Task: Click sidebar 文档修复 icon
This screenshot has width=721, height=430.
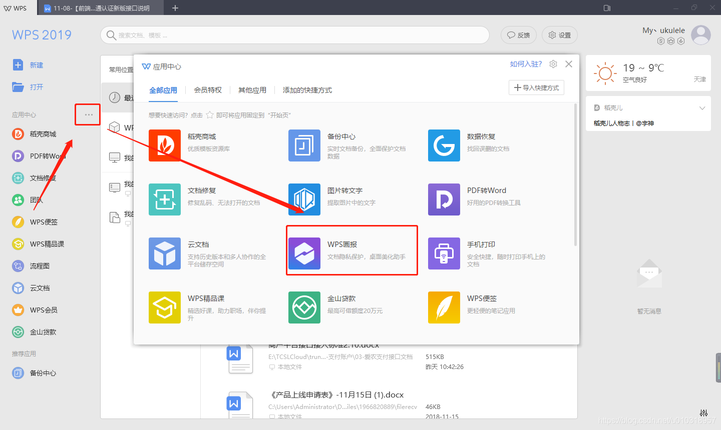Action: tap(18, 178)
